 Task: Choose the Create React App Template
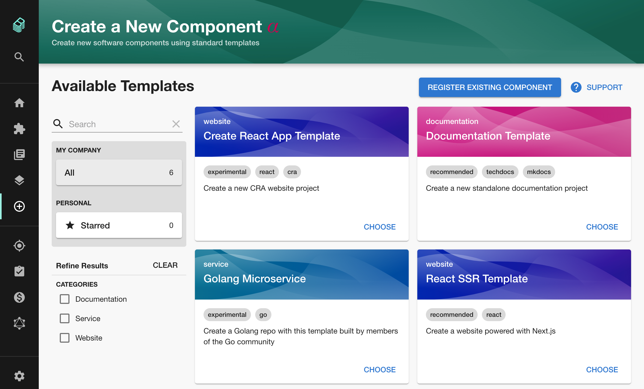tap(379, 227)
